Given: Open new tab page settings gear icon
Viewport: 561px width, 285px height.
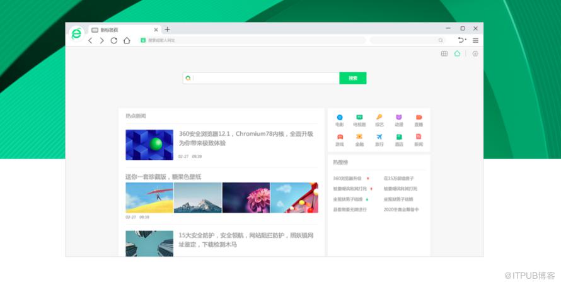Looking at the screenshot, I should coord(475,53).
